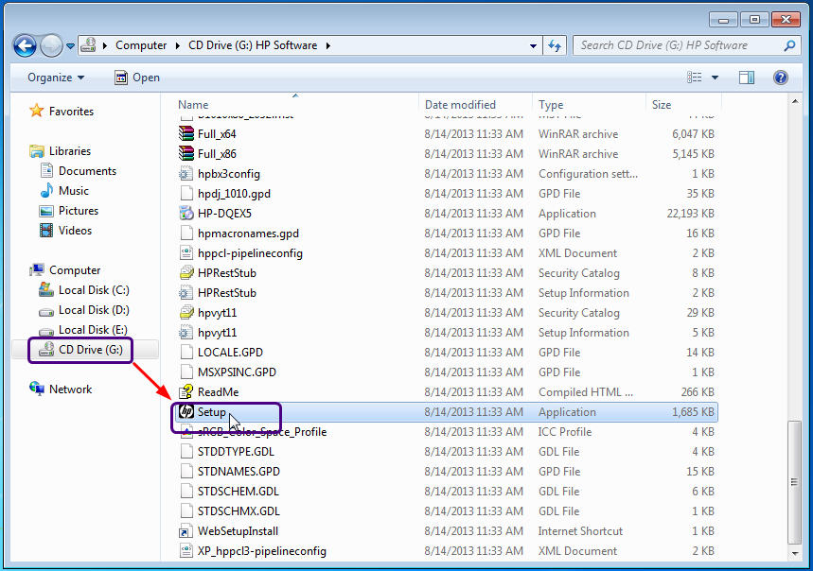
Task: Select the hpvyt11 Setup Information icon
Action: (x=186, y=333)
